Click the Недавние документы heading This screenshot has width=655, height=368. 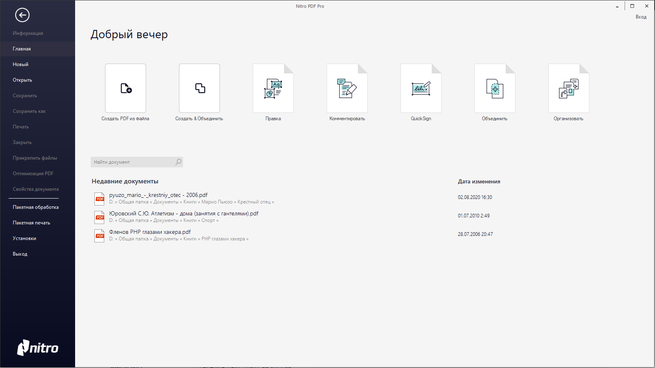pos(125,181)
